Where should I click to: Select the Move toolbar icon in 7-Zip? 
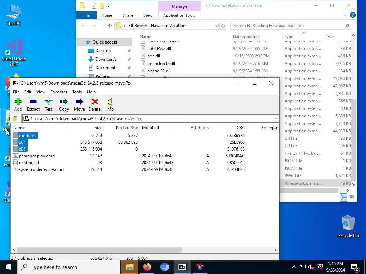click(79, 105)
